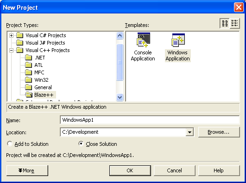The width and height of the screenshot is (246, 183).
Task: Select the MFC project type label
Action: pos(39,72)
